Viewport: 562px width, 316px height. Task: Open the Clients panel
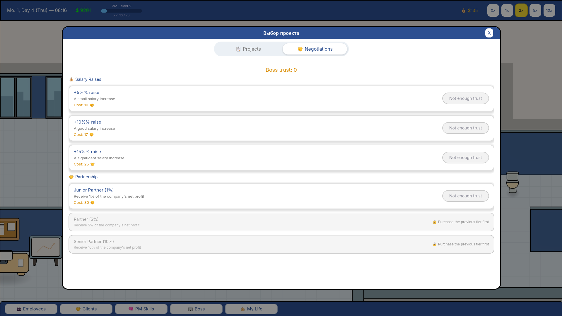tap(86, 309)
